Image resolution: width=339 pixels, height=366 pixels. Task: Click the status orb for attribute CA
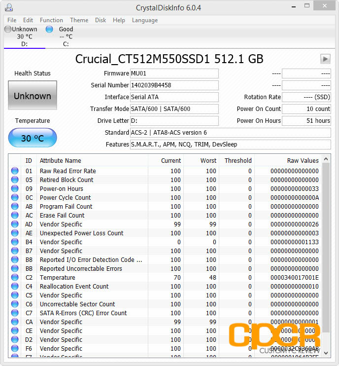tap(15, 322)
